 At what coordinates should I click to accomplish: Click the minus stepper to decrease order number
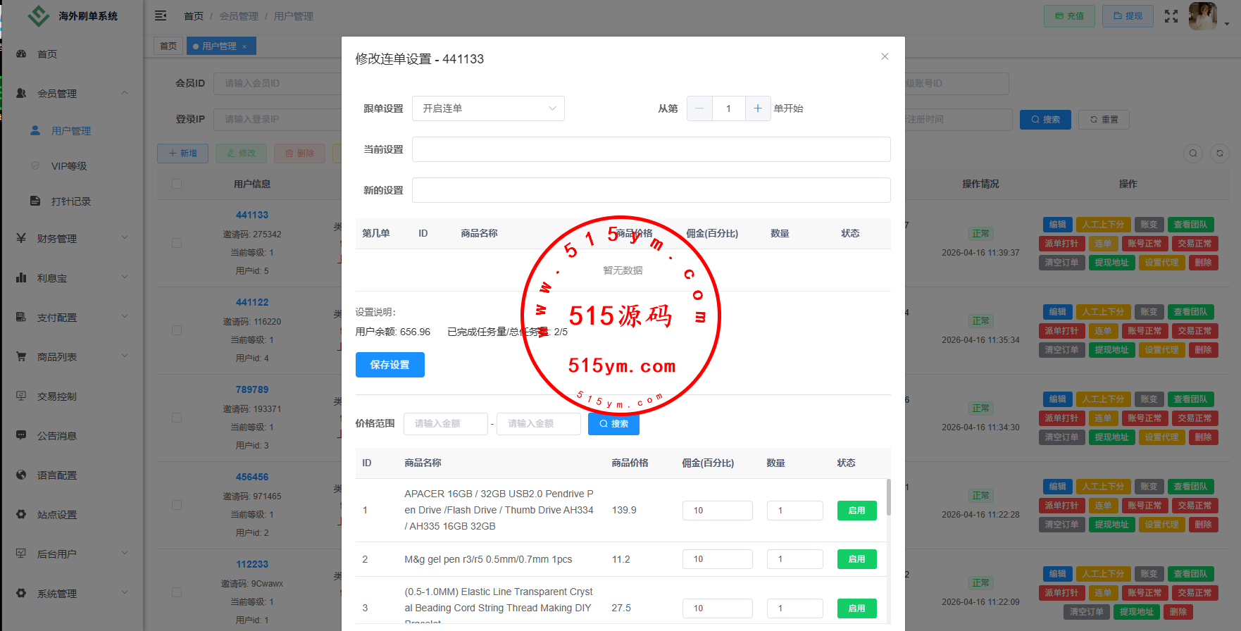[x=699, y=108]
